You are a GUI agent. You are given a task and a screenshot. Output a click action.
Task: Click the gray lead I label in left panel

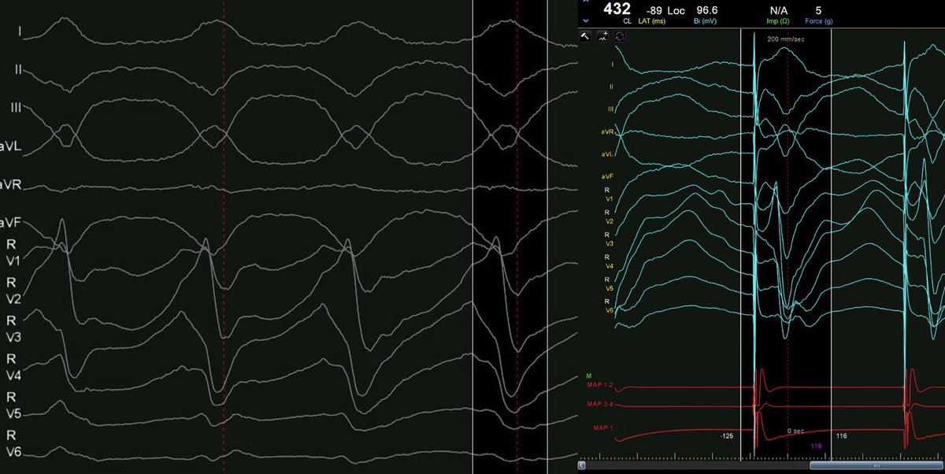(20, 31)
